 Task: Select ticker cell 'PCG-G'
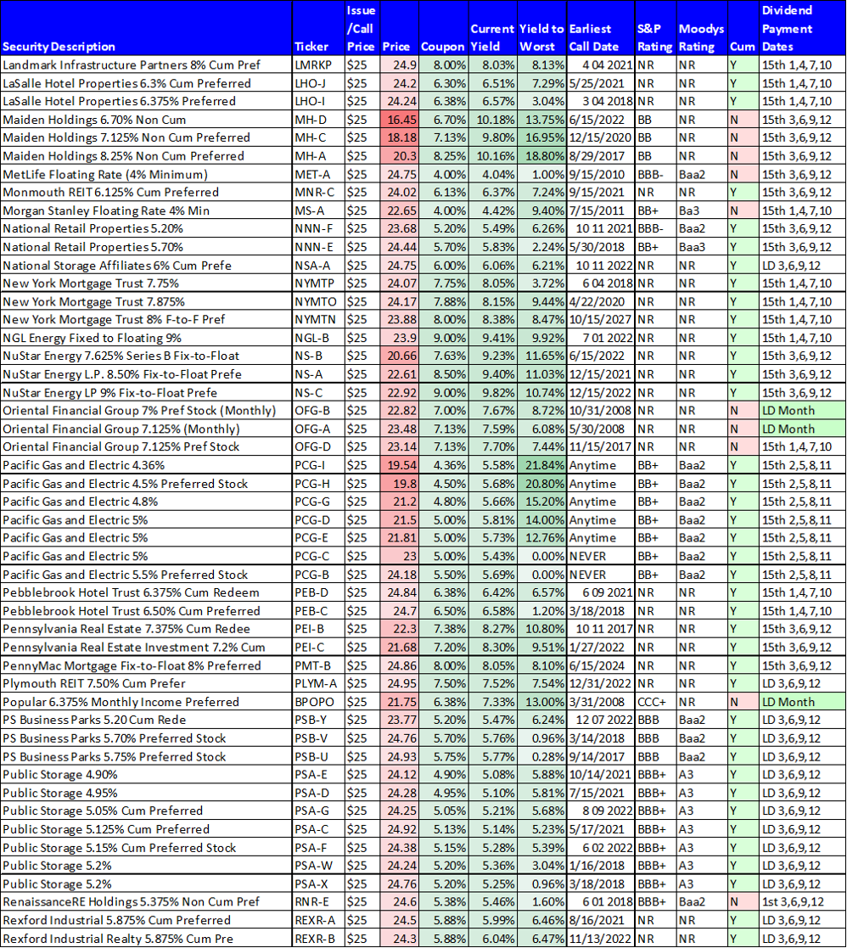pyautogui.click(x=318, y=502)
